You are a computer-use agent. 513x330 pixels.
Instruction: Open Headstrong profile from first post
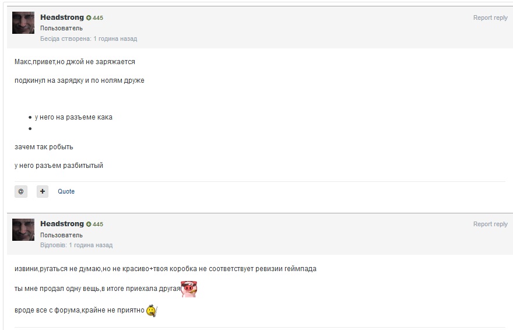[62, 17]
